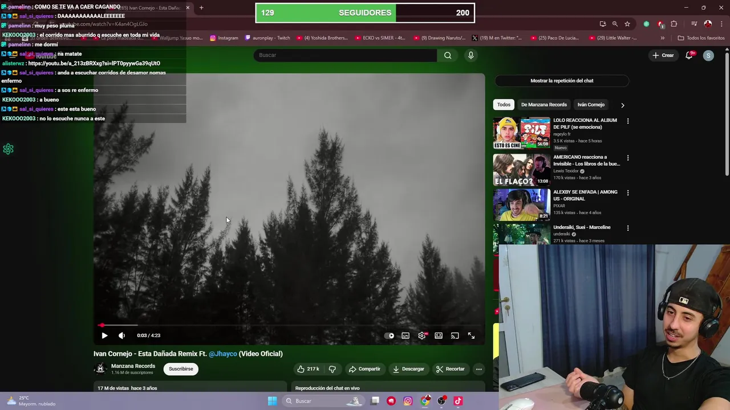Image resolution: width=730 pixels, height=410 pixels.
Task: Close the Ivan Cornejo browser tab
Action: click(x=188, y=8)
